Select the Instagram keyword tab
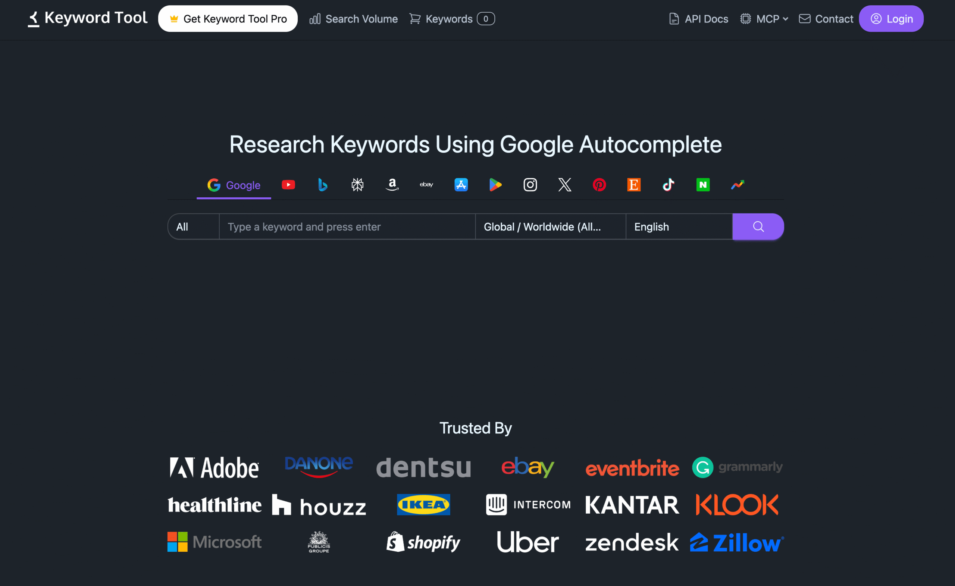The width and height of the screenshot is (955, 586). 530,185
